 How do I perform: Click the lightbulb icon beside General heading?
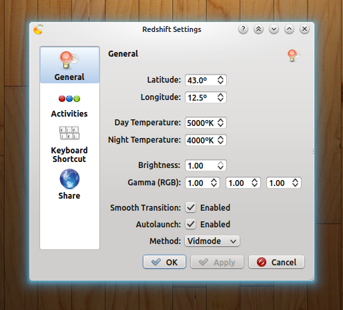tap(294, 55)
